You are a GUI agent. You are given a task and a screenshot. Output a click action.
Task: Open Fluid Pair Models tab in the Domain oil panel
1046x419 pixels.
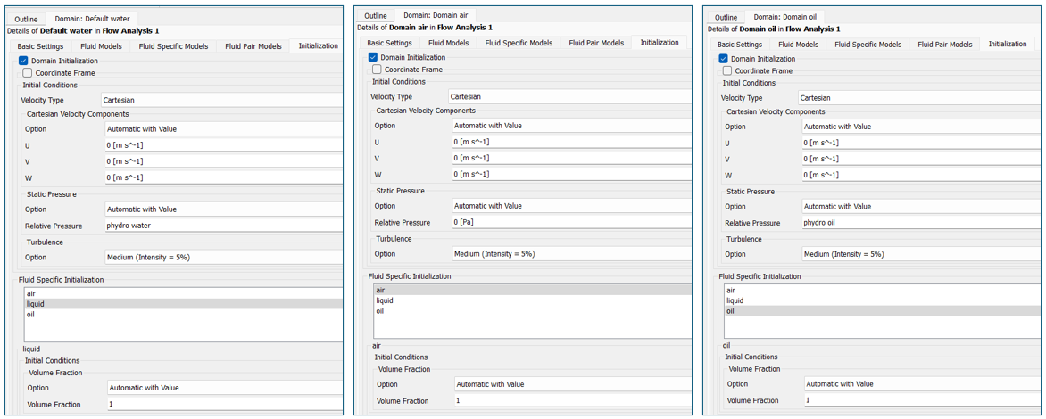tap(944, 45)
